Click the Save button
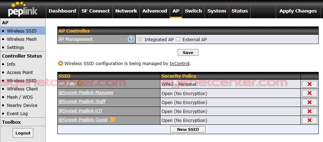Viewport: 323px width, 142px height. pos(188,53)
